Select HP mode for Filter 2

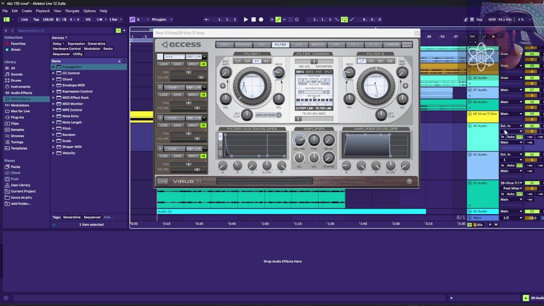pyautogui.click(x=371, y=61)
